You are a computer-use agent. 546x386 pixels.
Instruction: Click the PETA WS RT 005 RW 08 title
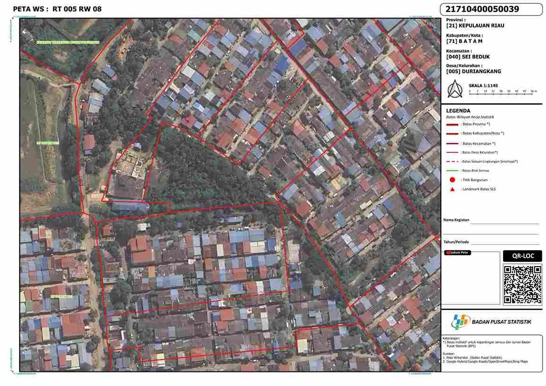click(x=57, y=9)
